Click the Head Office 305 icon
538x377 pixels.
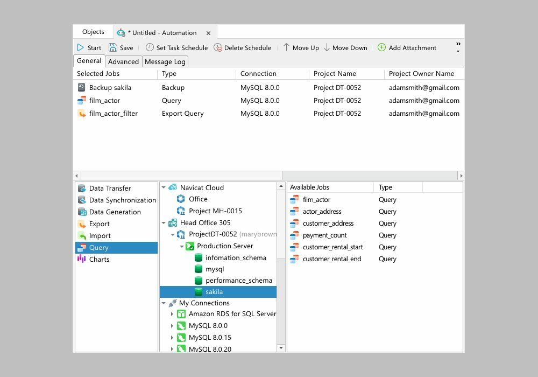[173, 223]
